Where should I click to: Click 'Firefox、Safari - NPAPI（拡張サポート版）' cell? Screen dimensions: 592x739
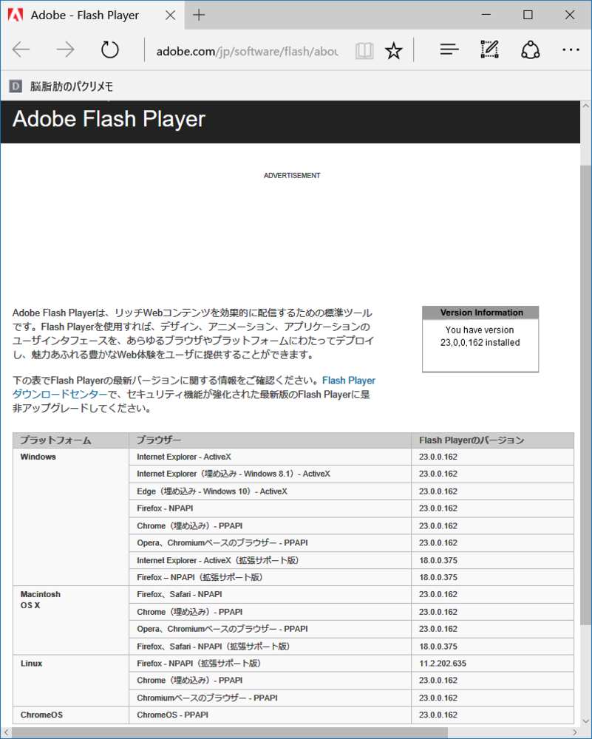(270, 646)
